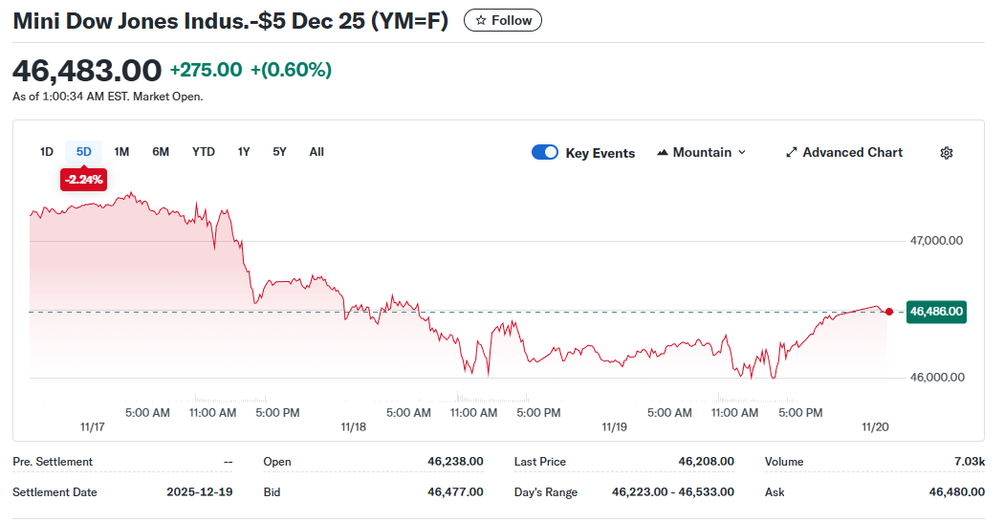
Task: Click the 46,486.00 current price label
Action: [936, 312]
